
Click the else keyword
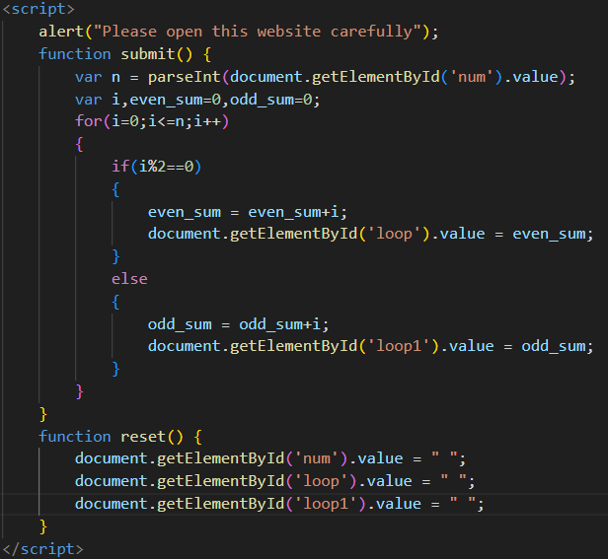point(129,279)
